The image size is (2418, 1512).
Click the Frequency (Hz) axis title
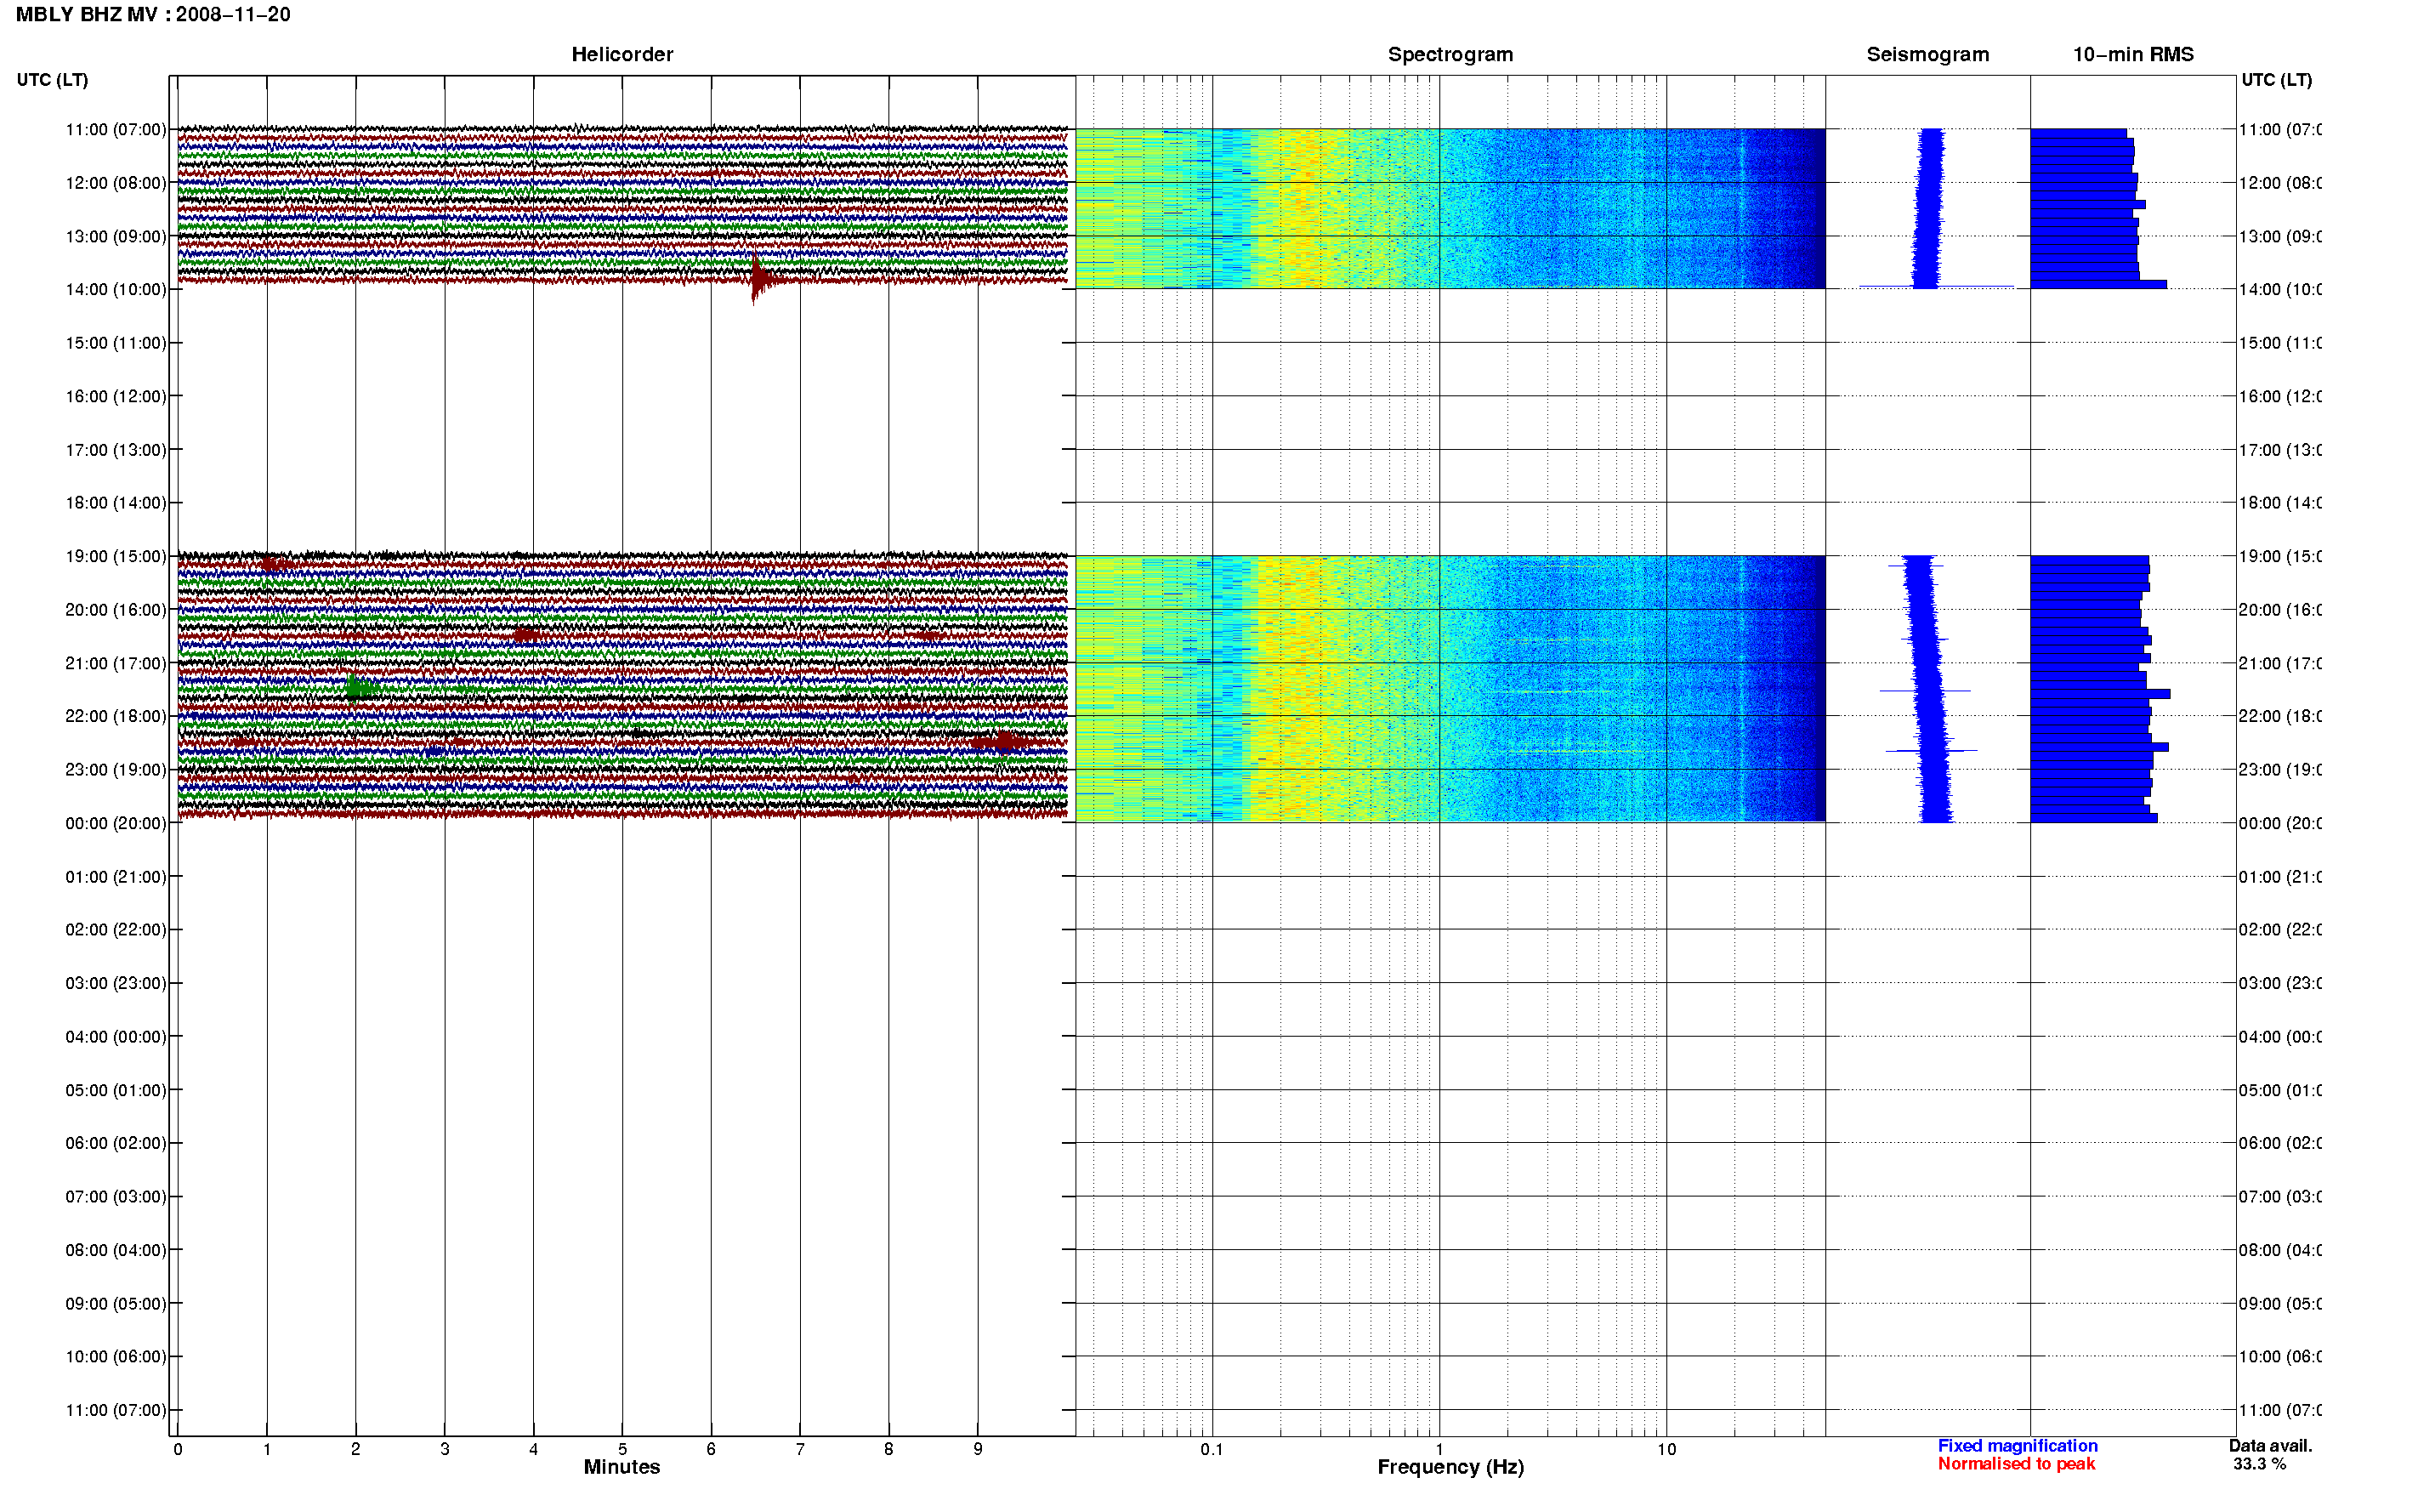(x=1450, y=1467)
